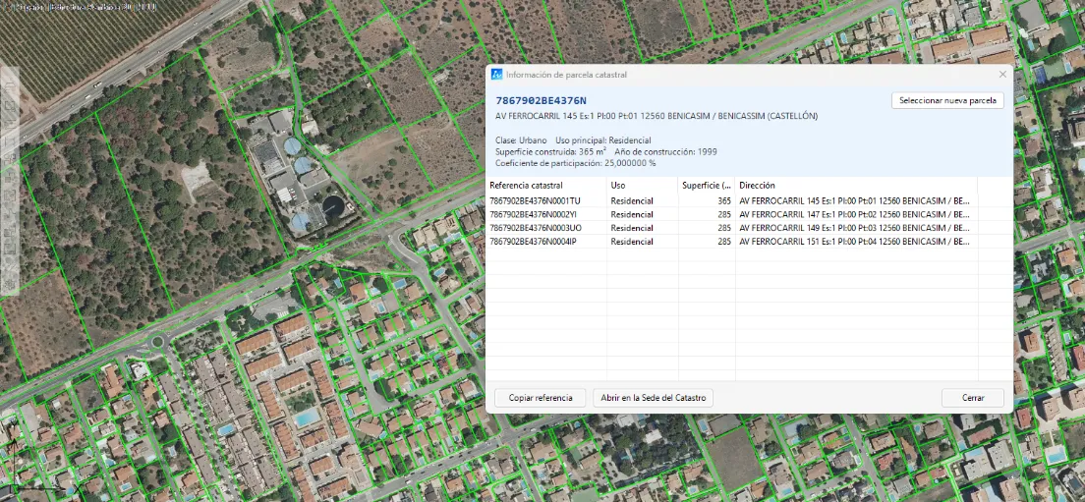1085x502 pixels.
Task: Click the Uso principal: Residencial text
Action: click(x=602, y=140)
